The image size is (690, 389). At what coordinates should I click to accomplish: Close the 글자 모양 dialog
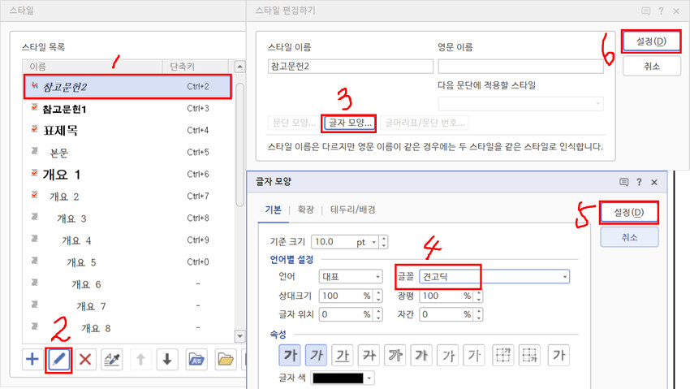[x=654, y=182]
